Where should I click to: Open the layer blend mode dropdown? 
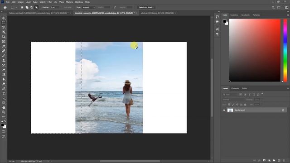point(234,100)
